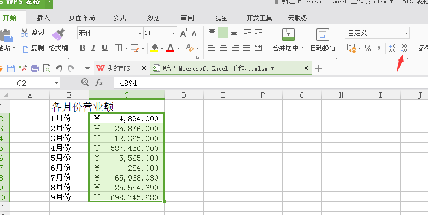Click the distributed alignment icon
The image size is (428, 215).
pyautogui.click(x=258, y=48)
